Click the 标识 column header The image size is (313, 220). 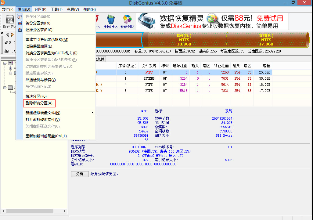tap(165, 66)
